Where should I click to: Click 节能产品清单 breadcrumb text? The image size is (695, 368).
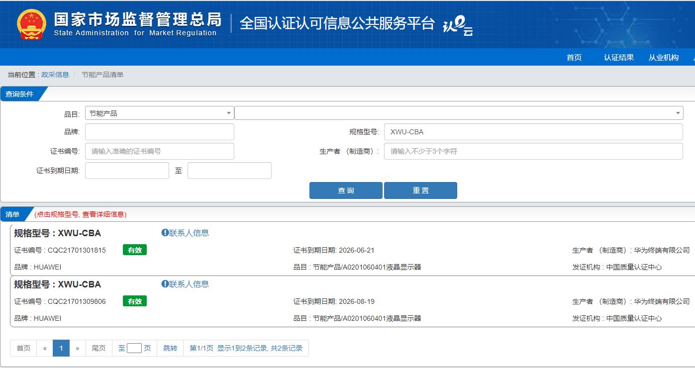click(x=102, y=75)
